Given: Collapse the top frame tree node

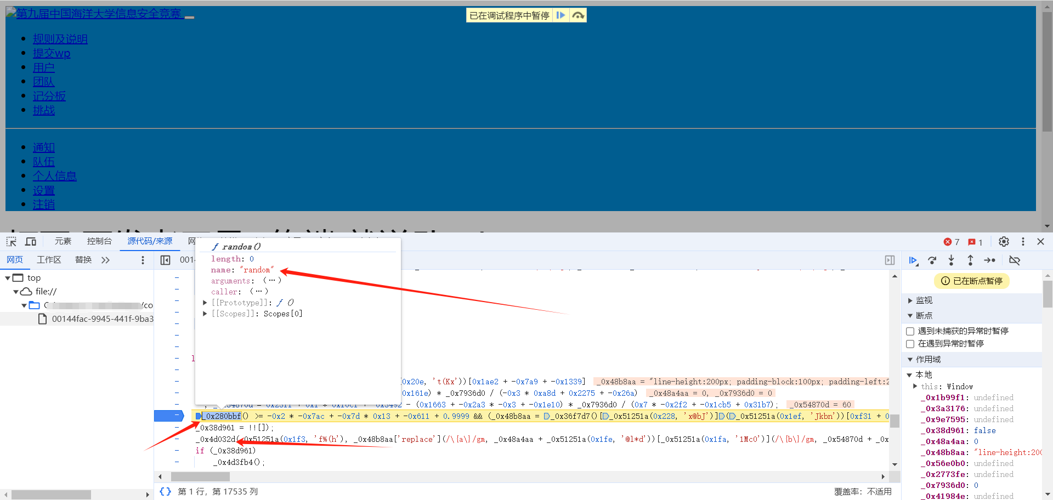Looking at the screenshot, I should [8, 278].
